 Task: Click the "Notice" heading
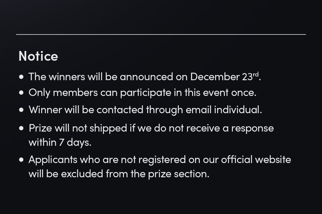pyautogui.click(x=38, y=56)
